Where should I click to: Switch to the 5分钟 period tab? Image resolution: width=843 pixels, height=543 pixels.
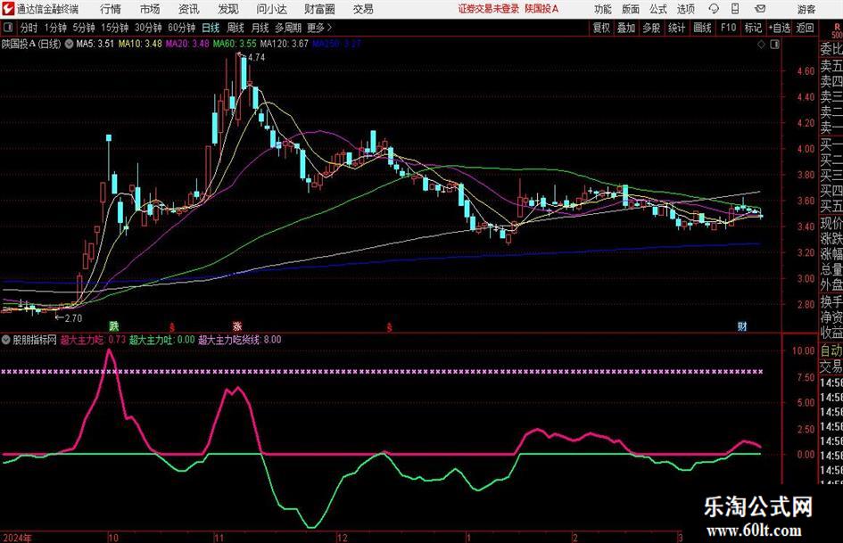pyautogui.click(x=83, y=28)
